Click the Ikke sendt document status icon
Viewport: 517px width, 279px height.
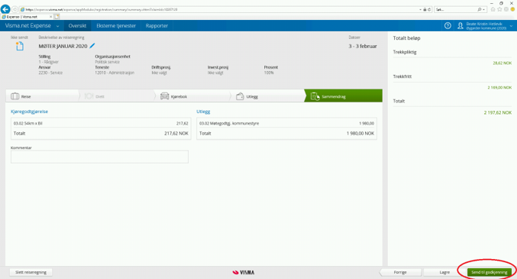coord(20,46)
